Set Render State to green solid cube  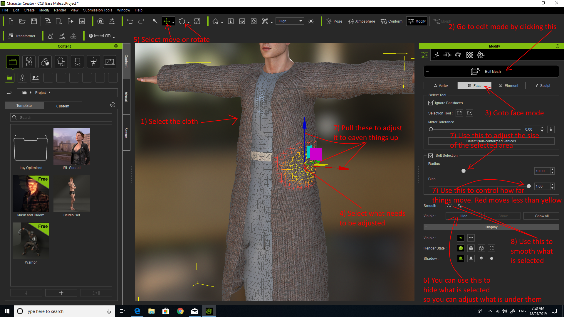click(x=461, y=248)
